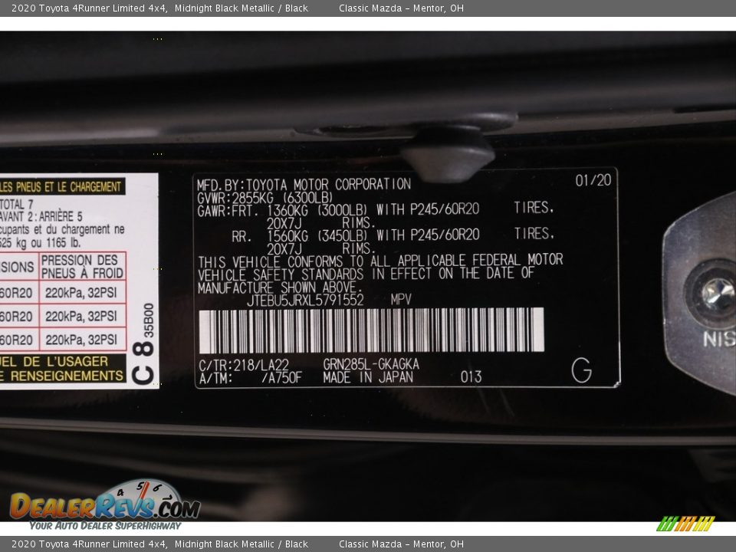Click the 01/20 manufacture date

point(593,180)
